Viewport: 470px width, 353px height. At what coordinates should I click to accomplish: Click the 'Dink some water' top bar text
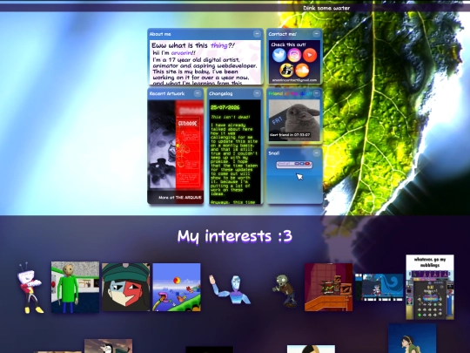click(x=326, y=8)
